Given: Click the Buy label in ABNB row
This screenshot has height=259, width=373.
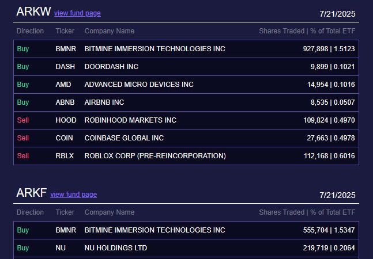Looking at the screenshot, I should pos(23,102).
